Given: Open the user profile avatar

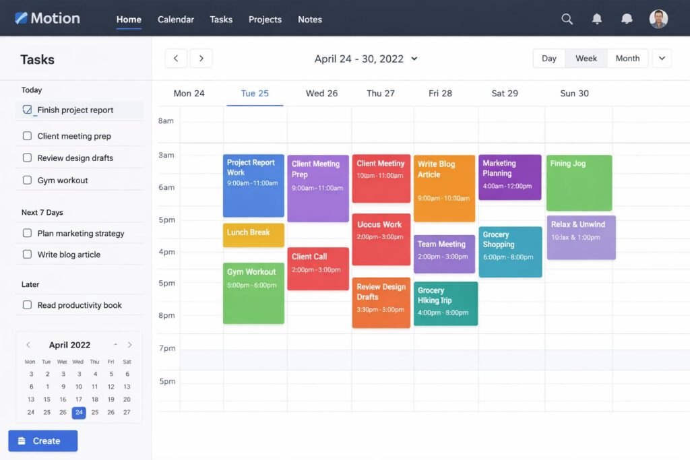Looking at the screenshot, I should 658,19.
